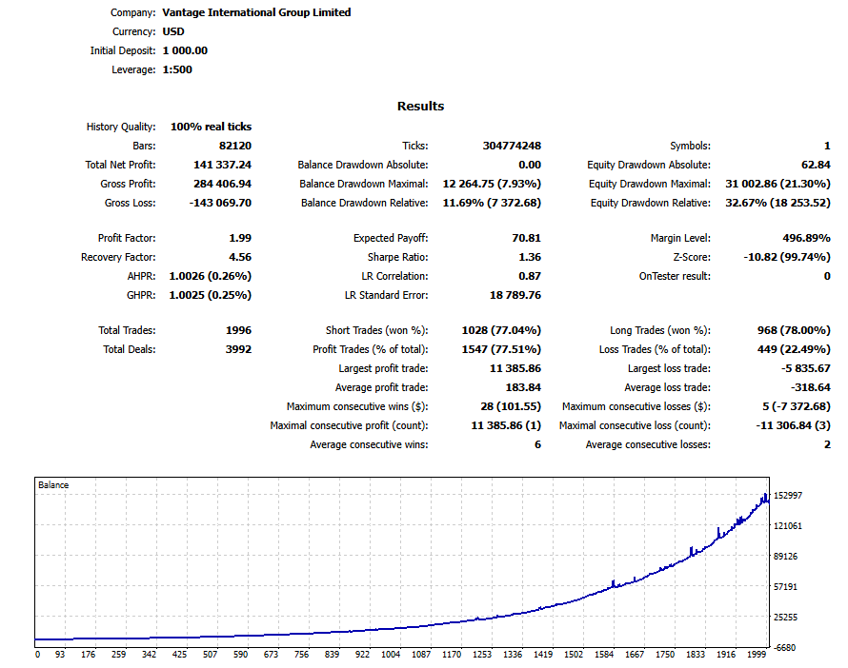Click the Largest profit trade value 11 385.86
The height and width of the screenshot is (668, 848).
pos(515,368)
